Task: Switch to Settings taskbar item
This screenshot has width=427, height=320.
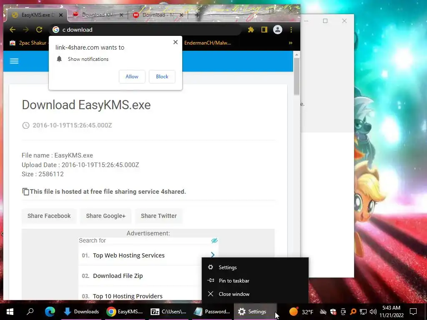Action: click(255, 312)
